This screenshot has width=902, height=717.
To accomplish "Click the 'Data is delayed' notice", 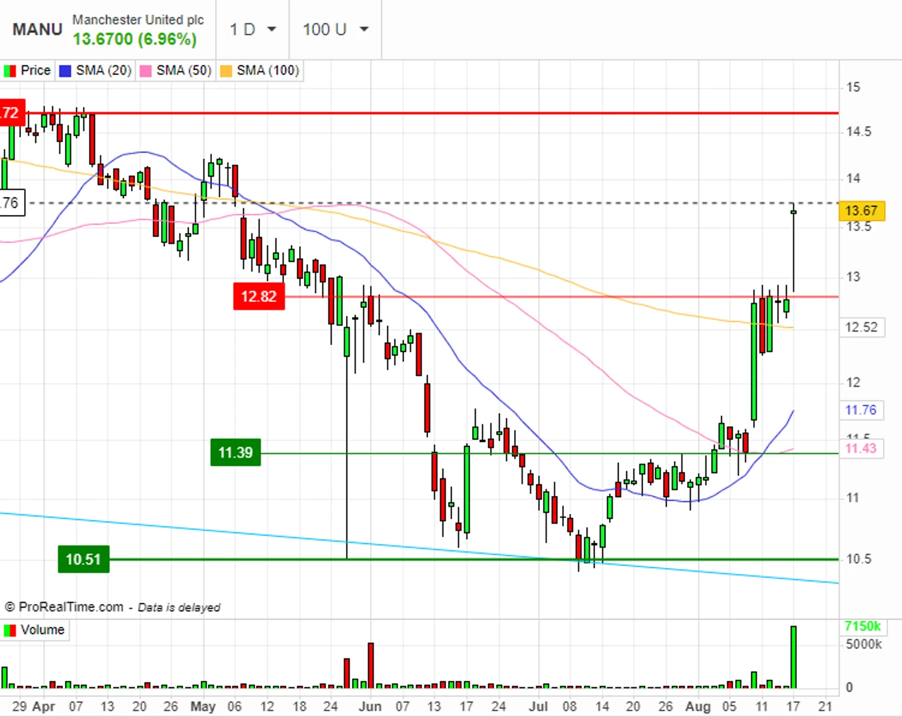I will [179, 608].
